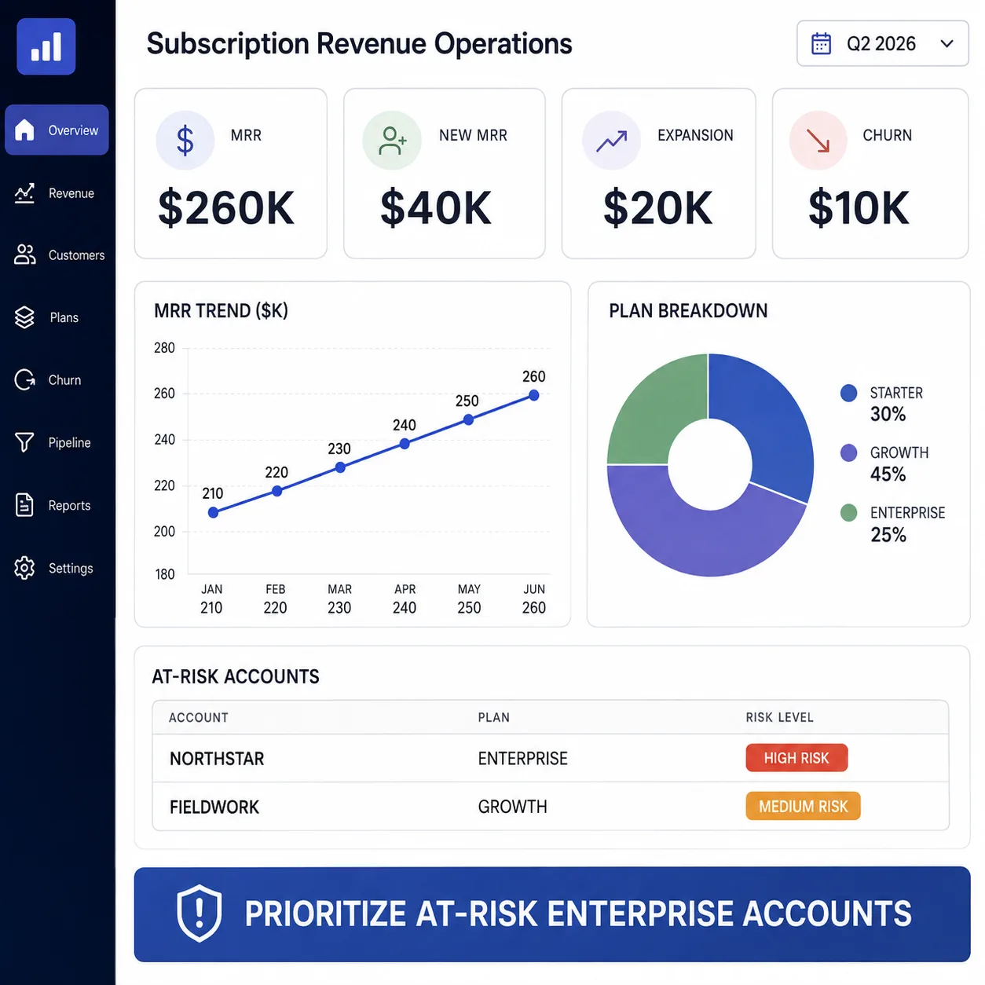Click the shield alert icon in banner
The width and height of the screenshot is (985, 985).
(200, 913)
